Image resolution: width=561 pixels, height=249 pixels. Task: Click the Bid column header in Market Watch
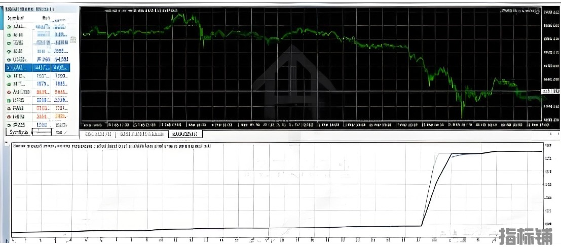pos(46,17)
